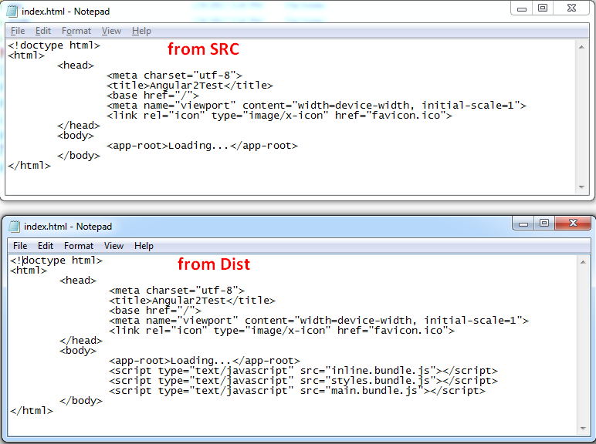The image size is (596, 444).
Task: Close the lower Notepad window
Action: tap(573, 223)
